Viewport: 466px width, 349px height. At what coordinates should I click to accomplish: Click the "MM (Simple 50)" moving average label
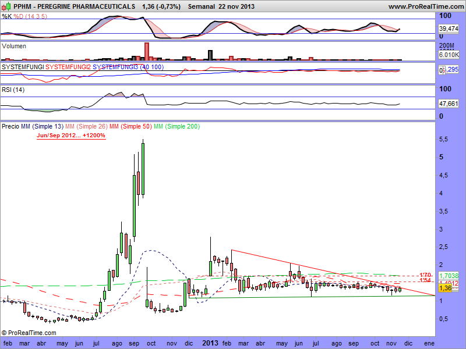(130, 126)
